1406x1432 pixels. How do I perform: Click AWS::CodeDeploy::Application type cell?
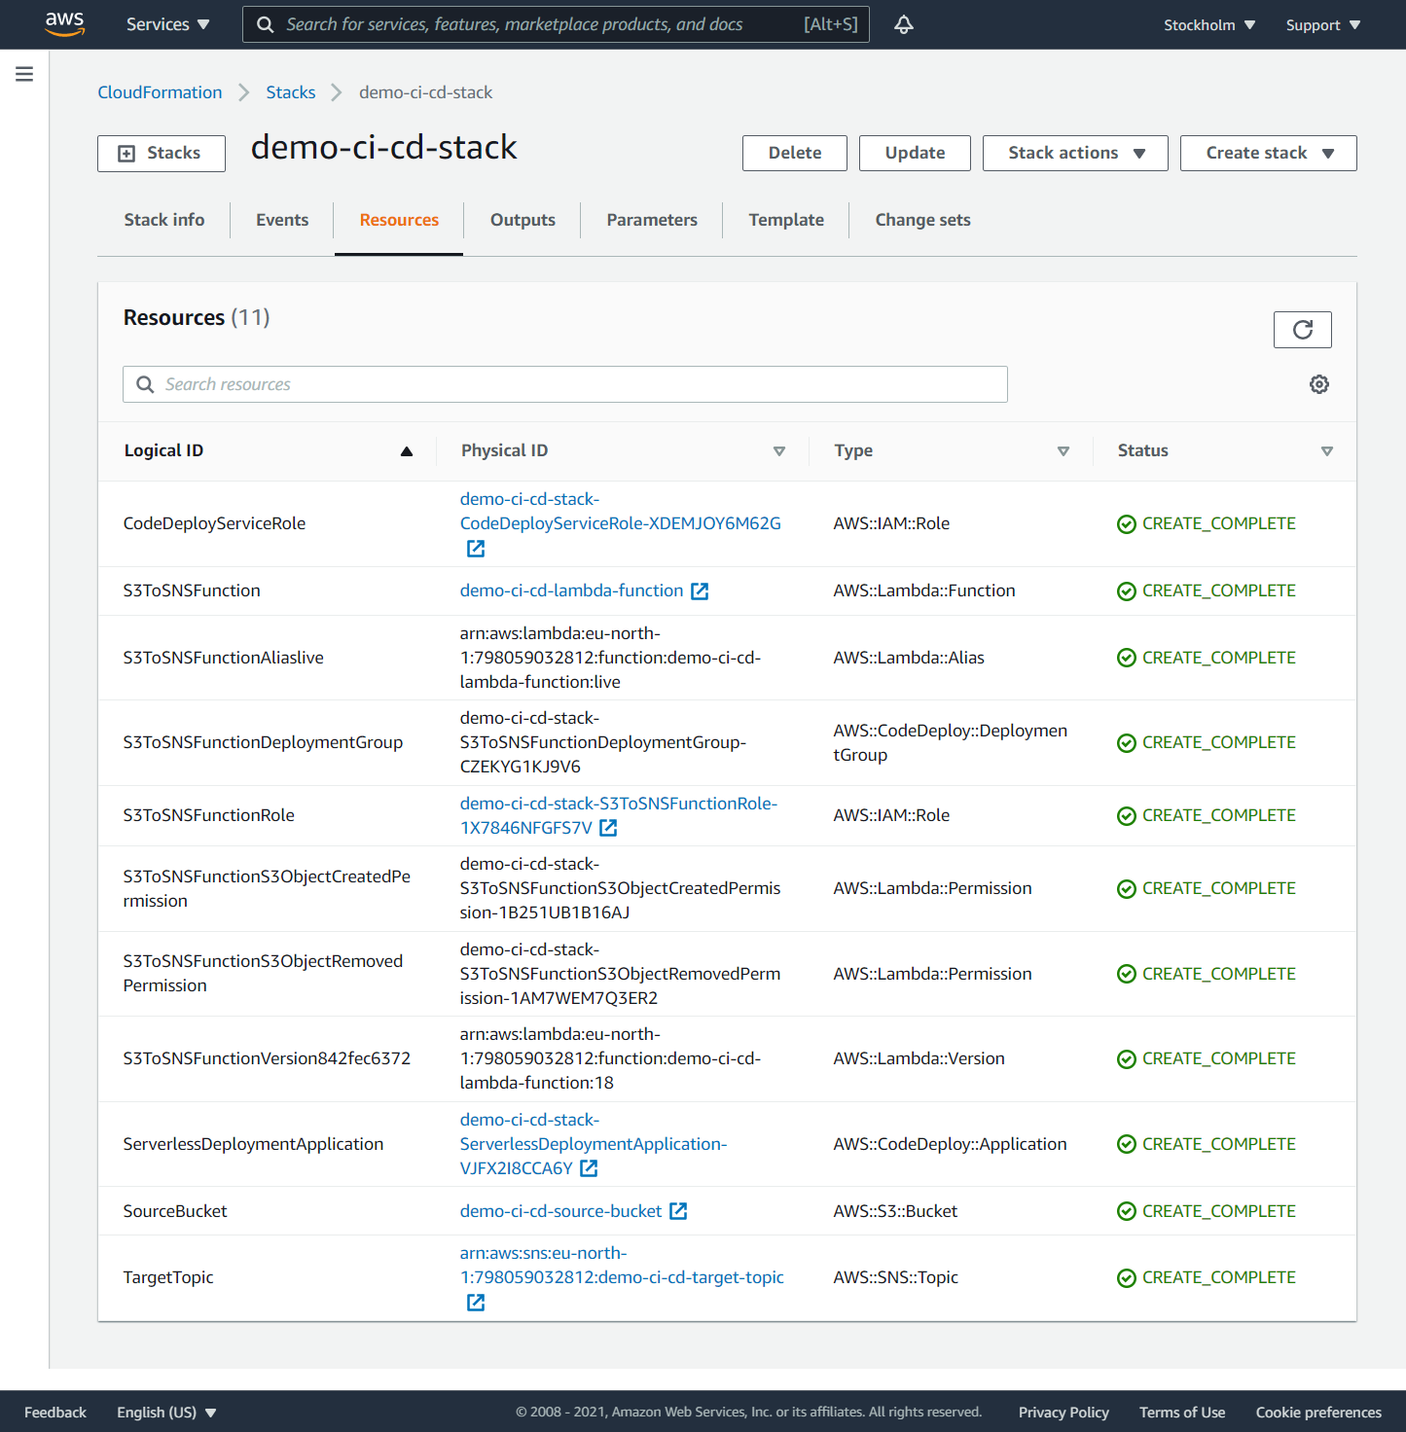(950, 1144)
